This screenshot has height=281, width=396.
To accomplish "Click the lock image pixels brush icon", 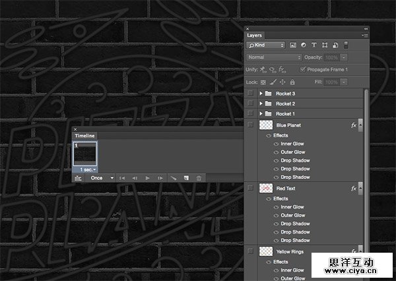I will (x=273, y=82).
